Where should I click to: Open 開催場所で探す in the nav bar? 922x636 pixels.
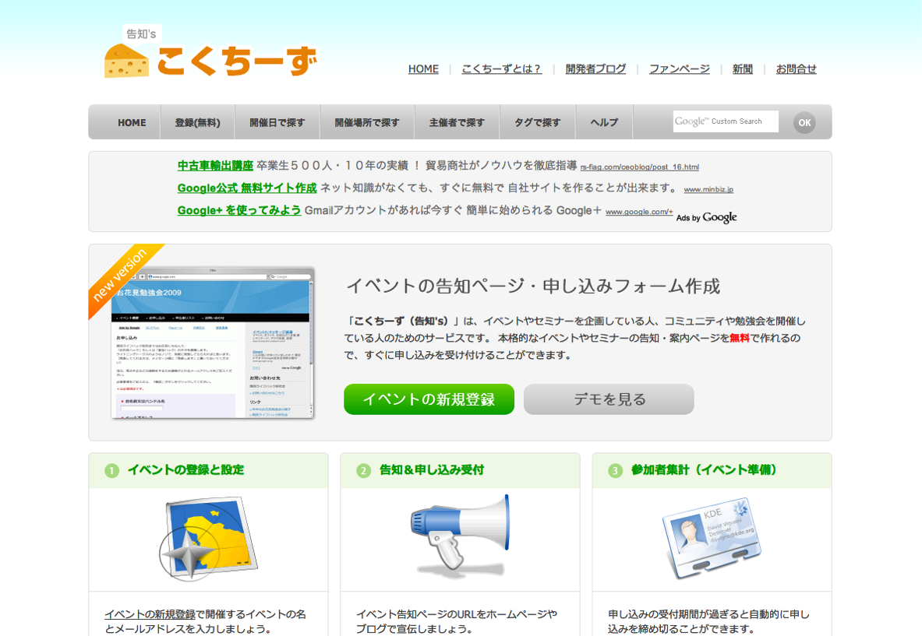click(x=367, y=122)
